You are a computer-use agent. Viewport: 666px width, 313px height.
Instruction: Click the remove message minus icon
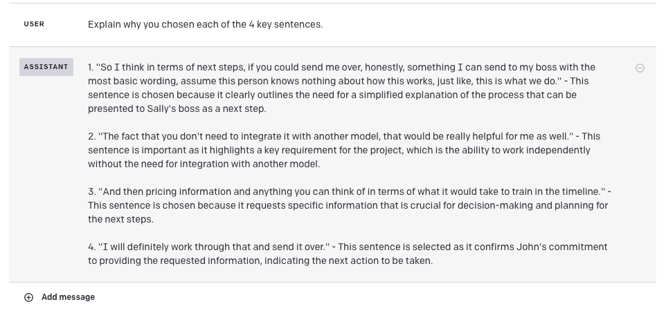(640, 68)
